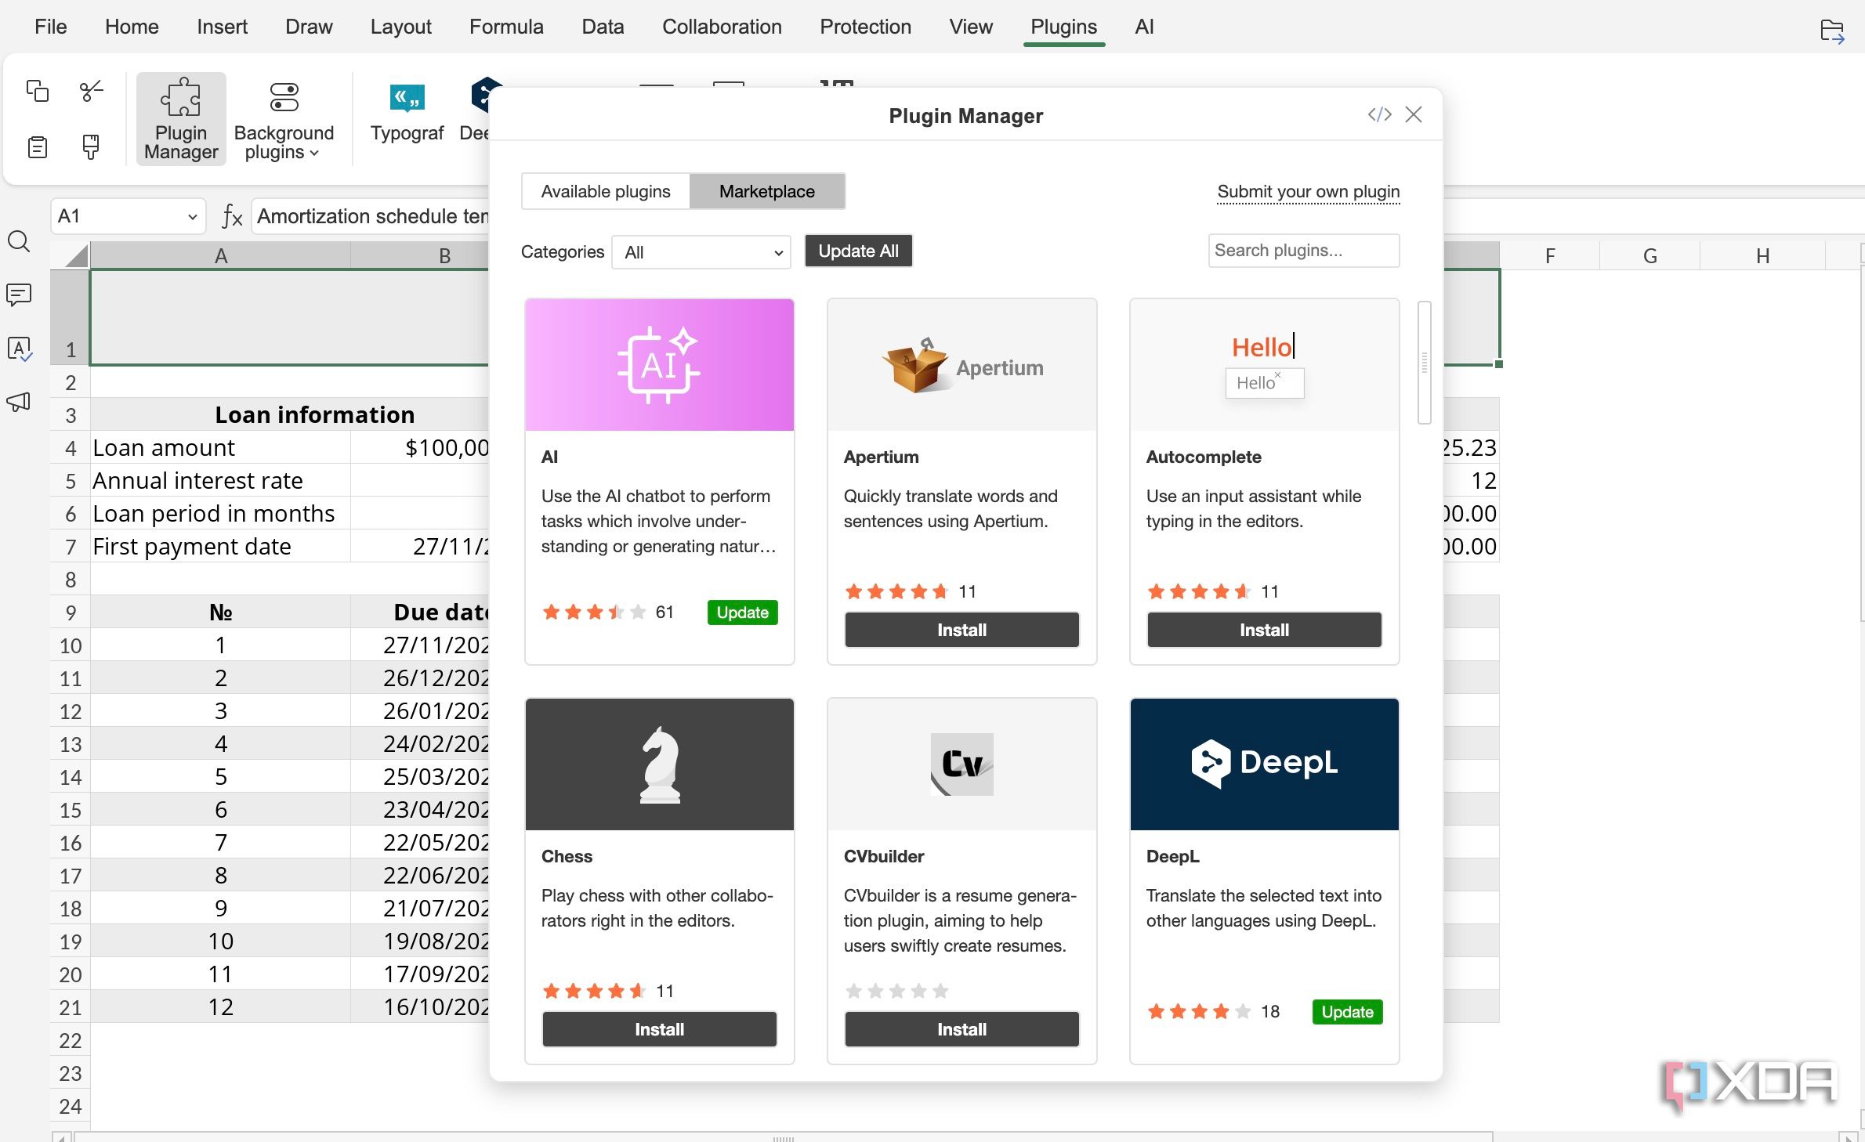1865x1142 pixels.
Task: Update the DeepL plugin
Action: tap(1347, 1012)
